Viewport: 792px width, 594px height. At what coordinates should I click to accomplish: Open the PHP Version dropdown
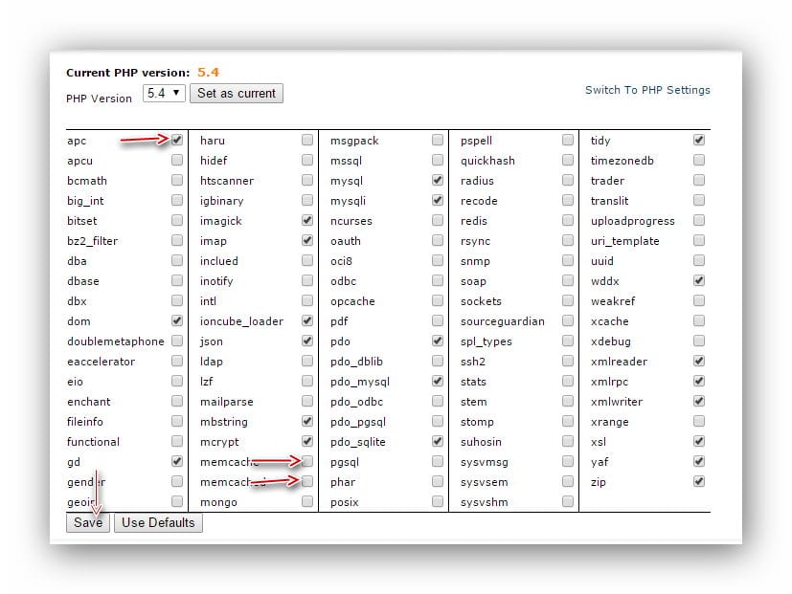tap(164, 94)
